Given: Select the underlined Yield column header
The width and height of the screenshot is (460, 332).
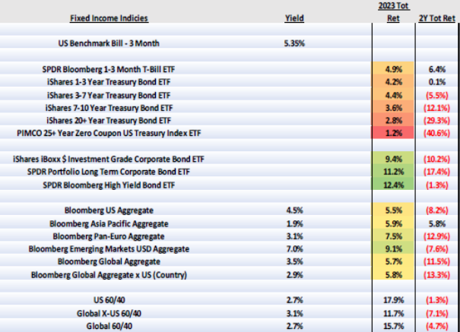Looking at the screenshot, I should point(293,17).
